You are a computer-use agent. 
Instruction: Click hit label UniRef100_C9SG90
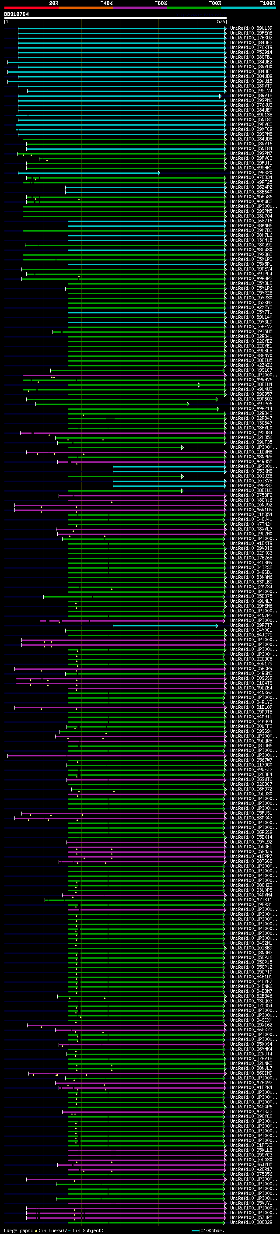coord(251,731)
